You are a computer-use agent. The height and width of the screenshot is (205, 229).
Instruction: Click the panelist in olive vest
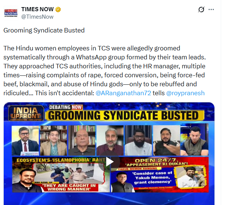click(x=194, y=140)
